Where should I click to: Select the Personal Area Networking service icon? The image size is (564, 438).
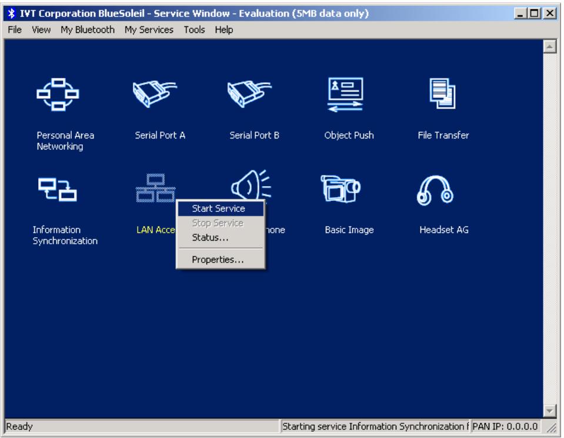[58, 94]
